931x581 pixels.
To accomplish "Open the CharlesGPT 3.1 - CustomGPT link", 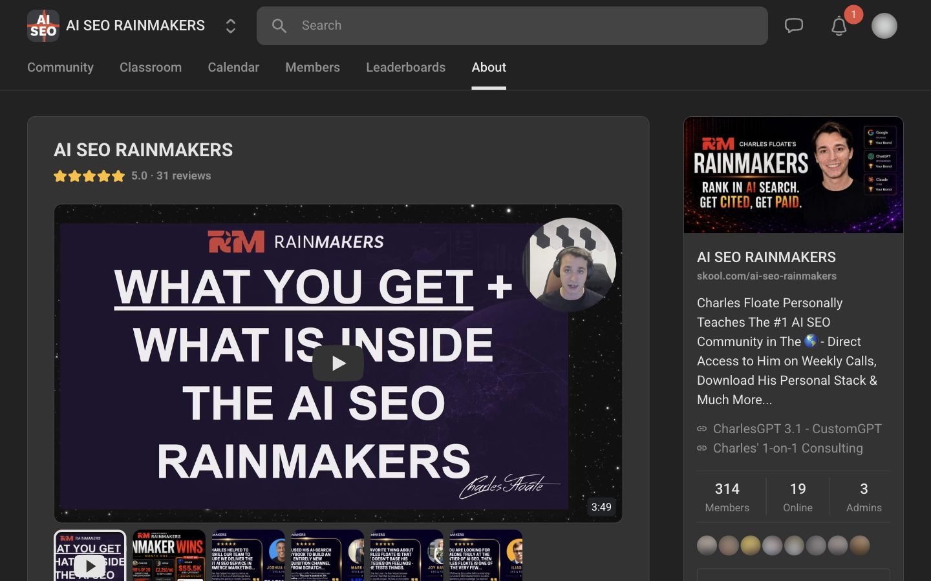I will click(x=797, y=429).
